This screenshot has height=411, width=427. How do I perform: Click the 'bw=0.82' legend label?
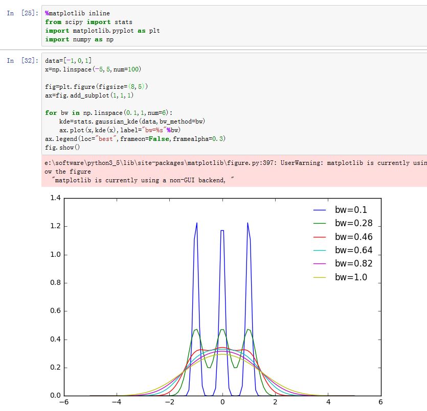(353, 264)
